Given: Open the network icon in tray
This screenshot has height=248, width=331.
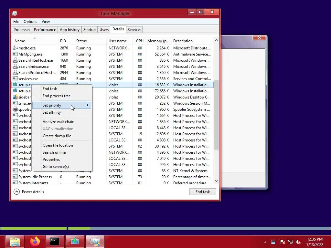Looking at the screenshot, I should (291, 242).
